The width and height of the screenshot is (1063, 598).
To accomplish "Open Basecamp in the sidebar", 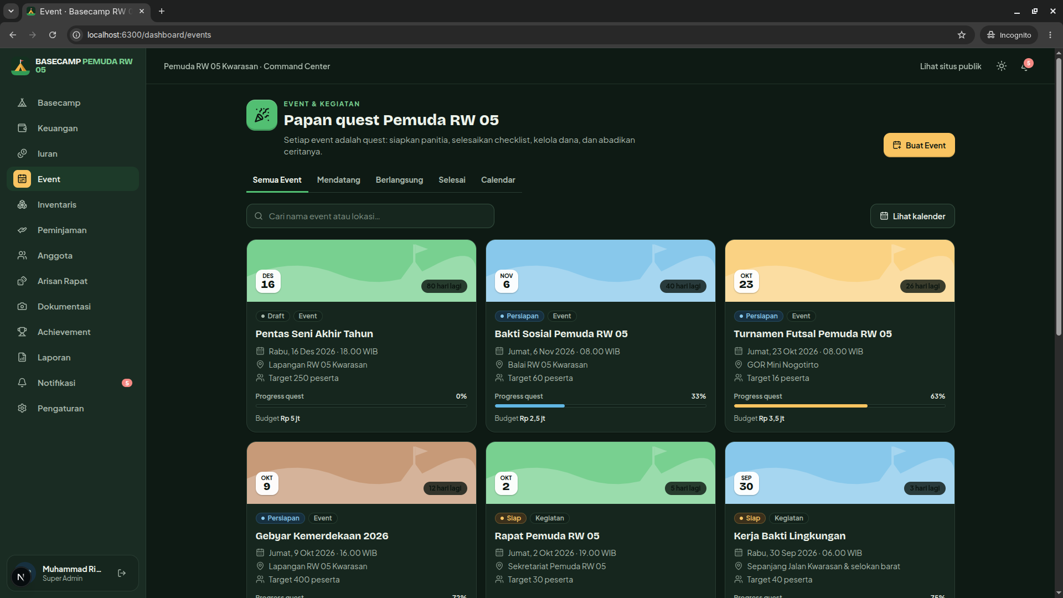I will click(73, 103).
